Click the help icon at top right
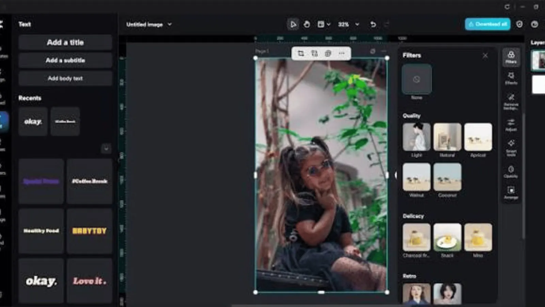This screenshot has width=545, height=307. point(534,24)
